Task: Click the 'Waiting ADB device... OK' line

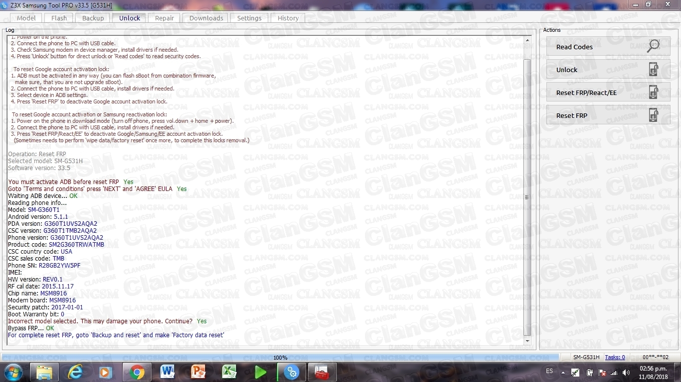Action: 43,196
